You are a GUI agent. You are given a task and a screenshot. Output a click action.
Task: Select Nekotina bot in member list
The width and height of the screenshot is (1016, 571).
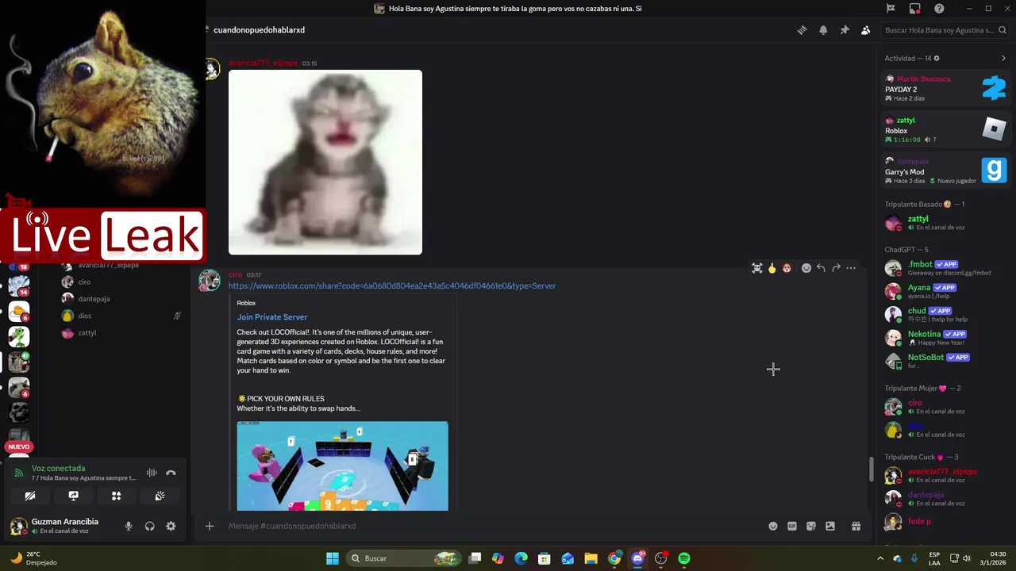(945, 337)
